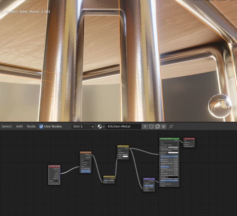Adjust the Bump Strength 1.000 slider
The image size is (237, 216).
149,185
